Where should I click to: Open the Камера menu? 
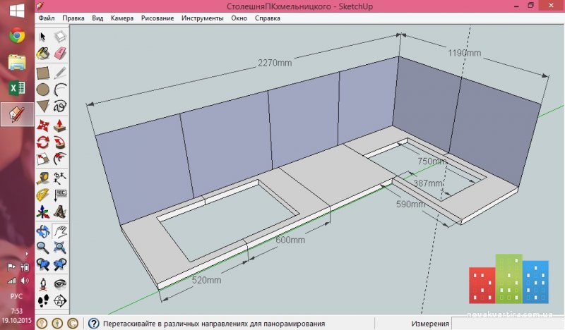click(x=121, y=18)
